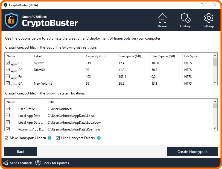This screenshot has width=222, height=169.
Task: Close the CryptoBuster window
Action: pos(215,5)
